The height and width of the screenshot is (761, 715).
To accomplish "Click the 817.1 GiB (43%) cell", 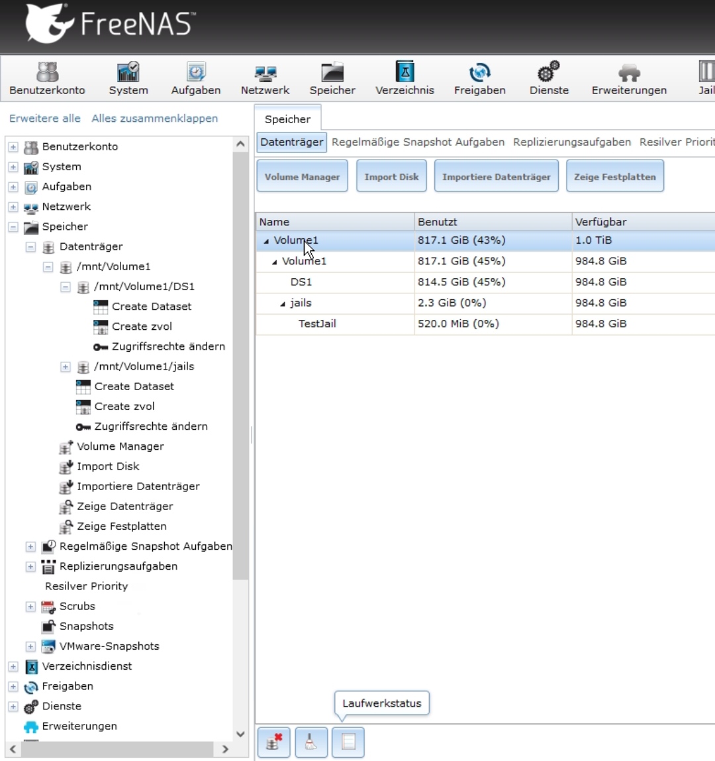I will point(493,240).
